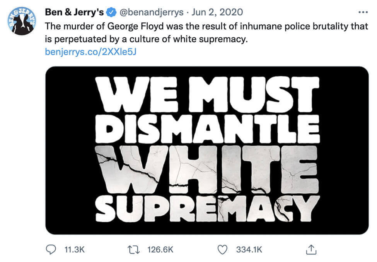
Task: Click the blue verified checkmark badge
Action: click(x=111, y=12)
